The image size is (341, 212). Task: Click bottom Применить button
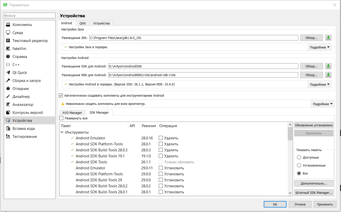(x=325, y=204)
